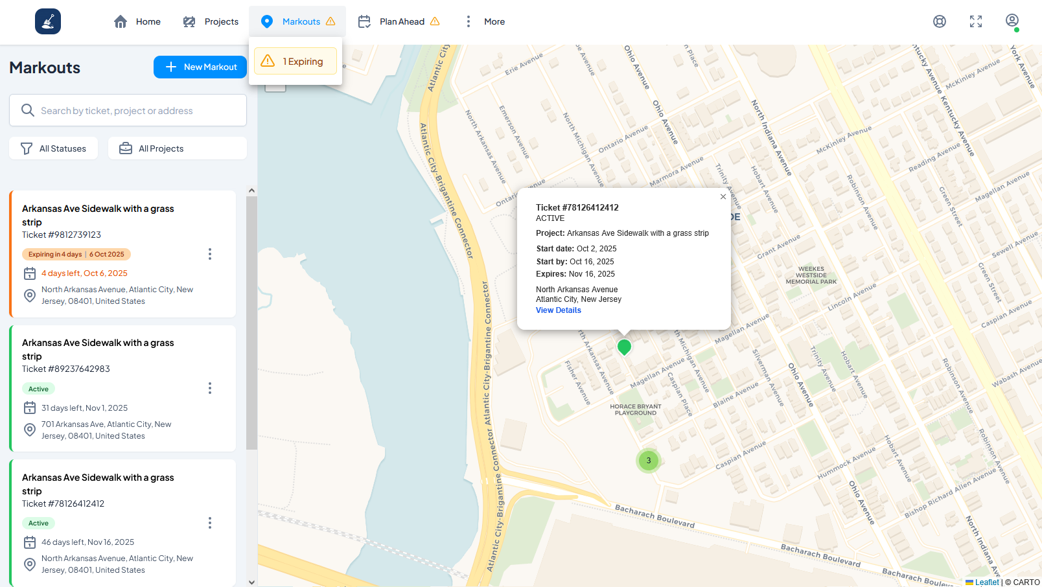Open the More menu
This screenshot has width=1042, height=587.
(x=484, y=21)
